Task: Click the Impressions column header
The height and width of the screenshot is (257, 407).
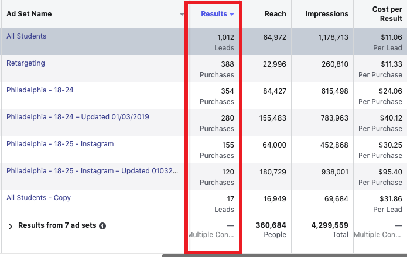Action: tap(326, 14)
